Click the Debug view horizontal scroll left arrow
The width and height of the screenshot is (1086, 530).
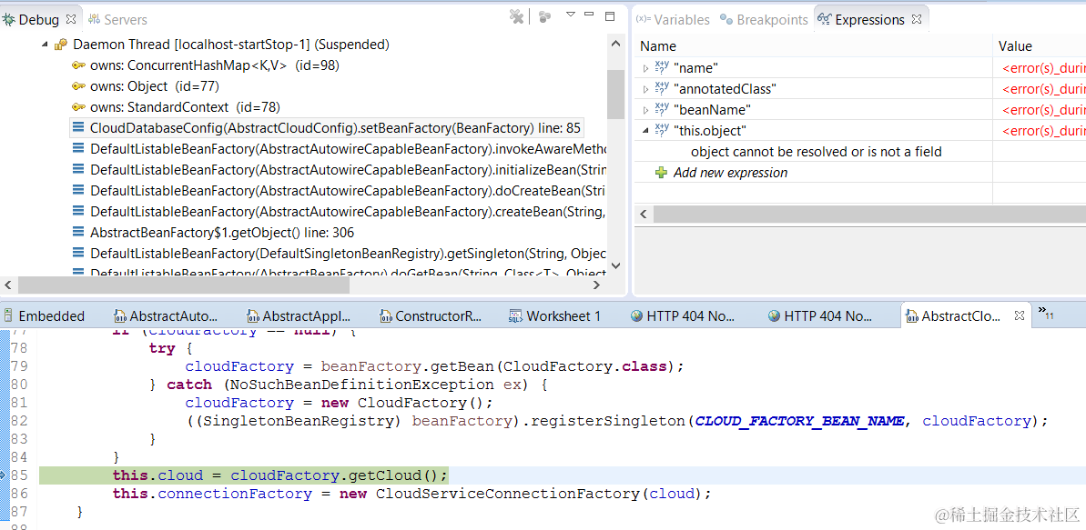(10, 285)
